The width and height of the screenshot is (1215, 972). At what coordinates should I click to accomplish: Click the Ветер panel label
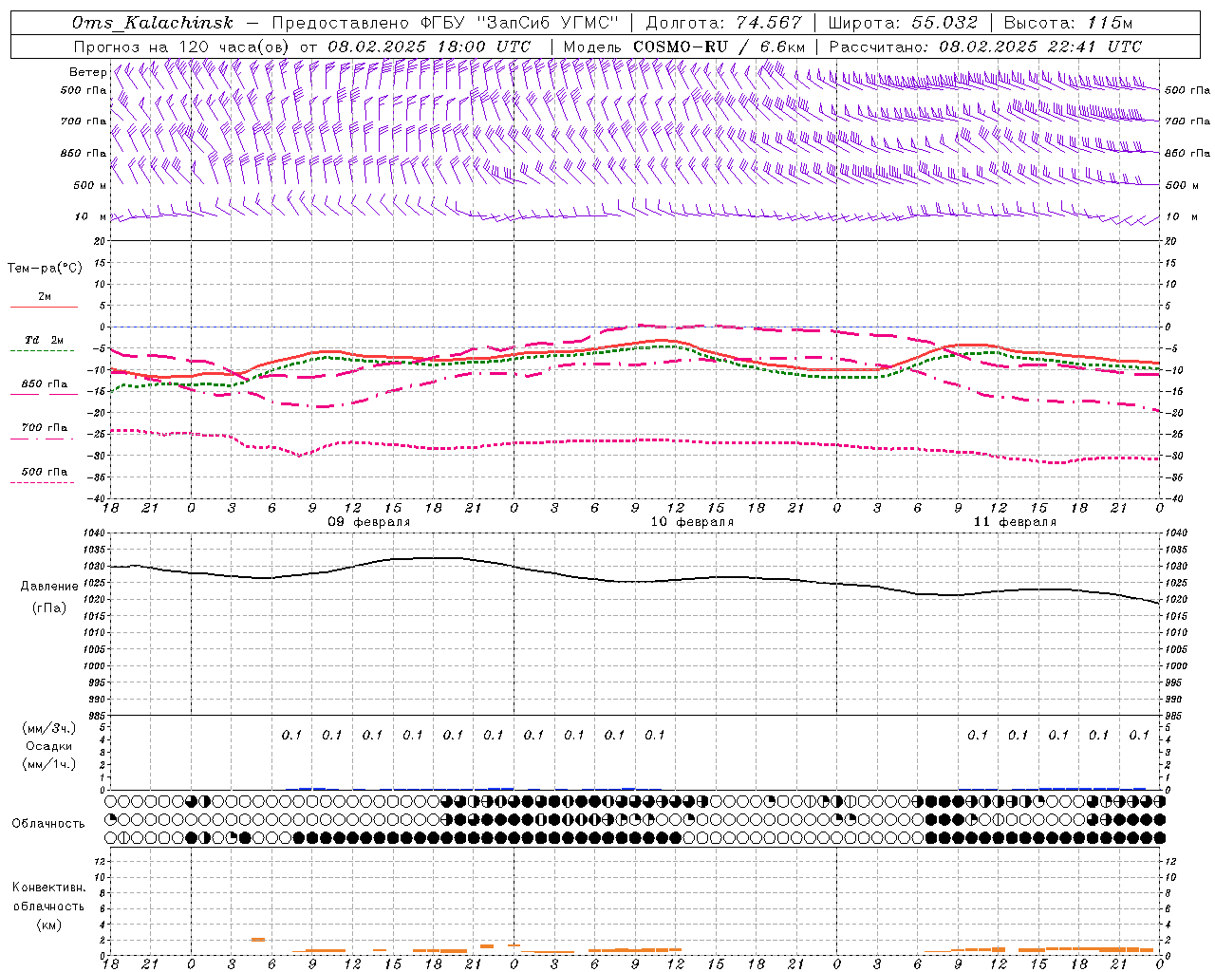[x=88, y=72]
